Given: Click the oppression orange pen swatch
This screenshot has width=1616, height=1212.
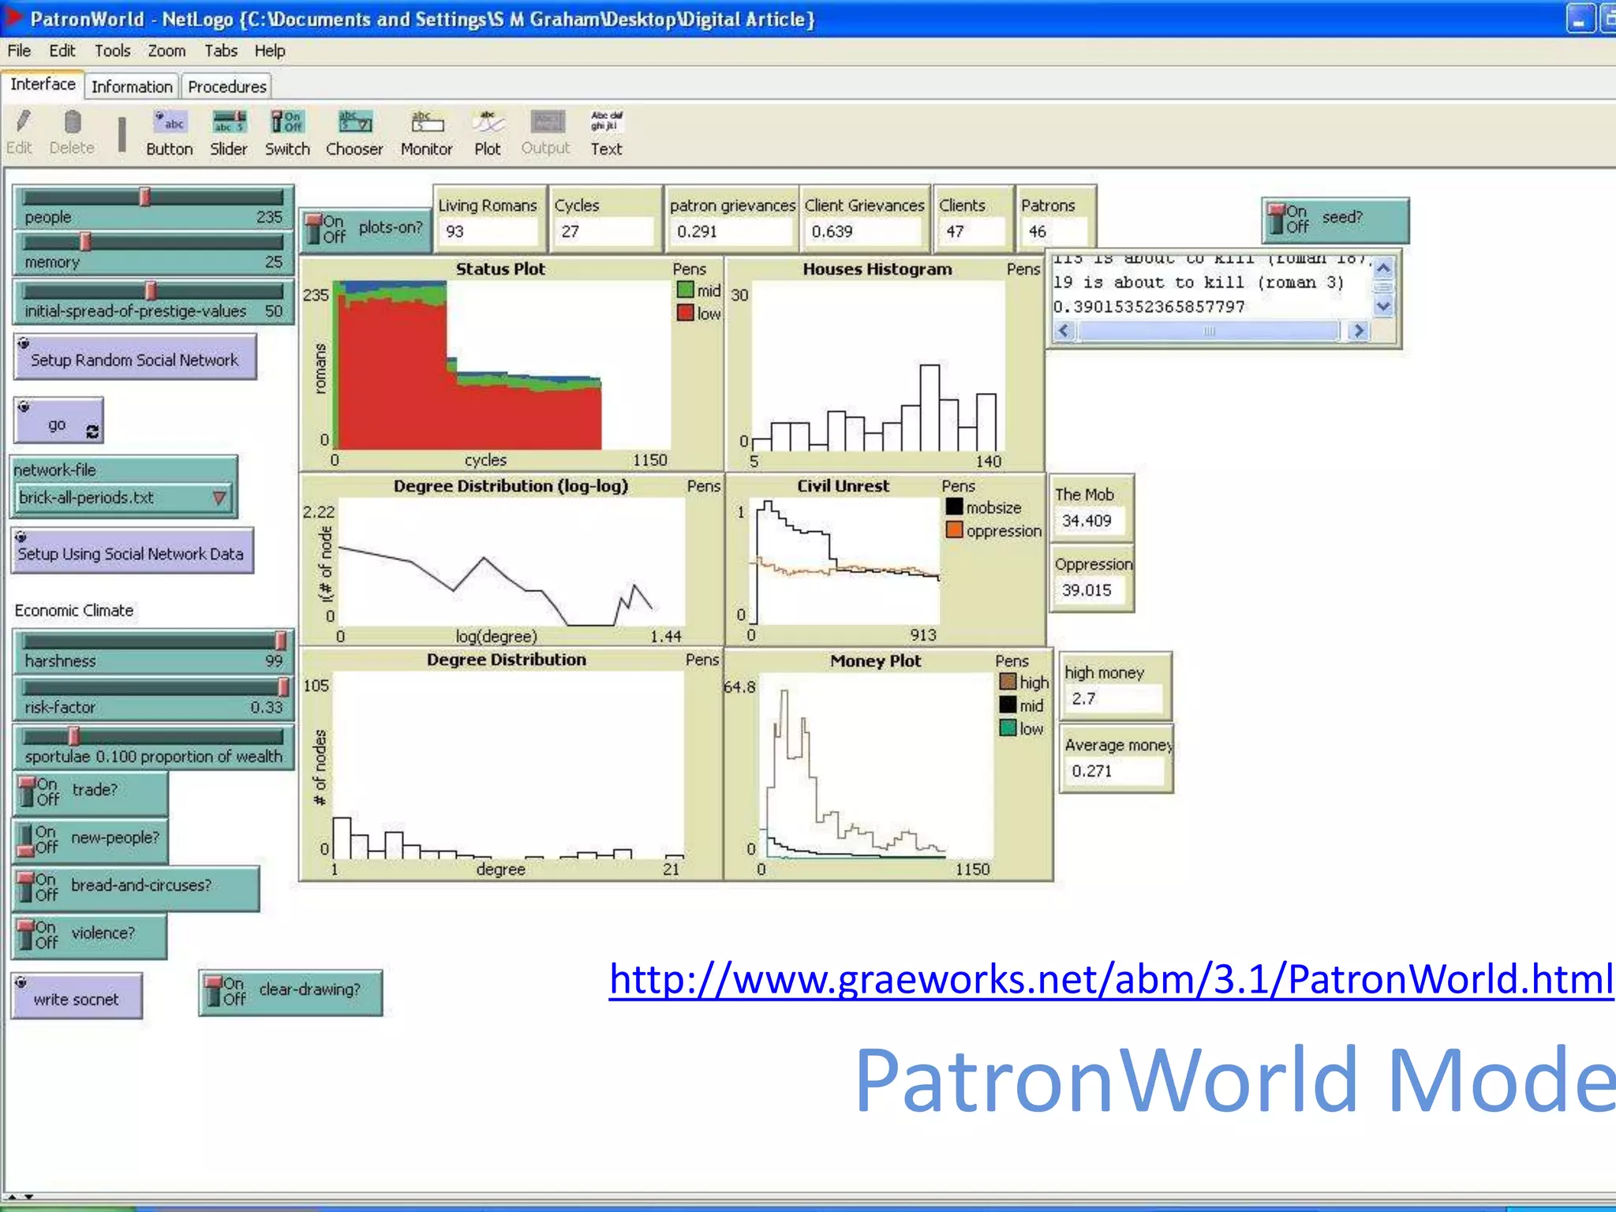Looking at the screenshot, I should click(x=954, y=530).
